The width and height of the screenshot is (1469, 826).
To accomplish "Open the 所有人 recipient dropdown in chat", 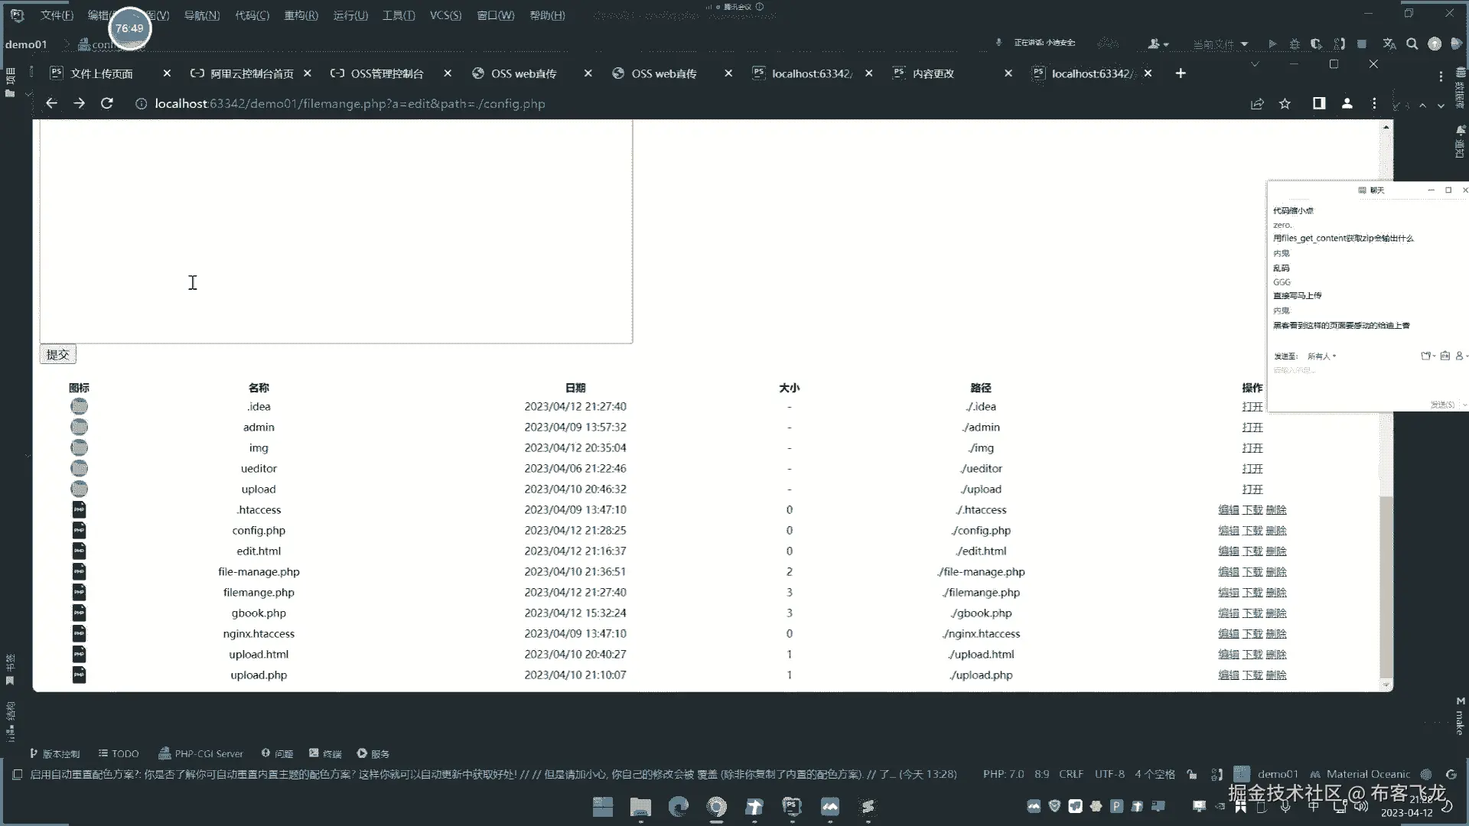I will point(1322,356).
